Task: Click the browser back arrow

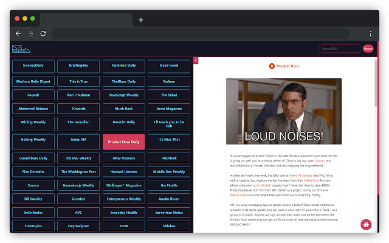Action: coord(18,33)
